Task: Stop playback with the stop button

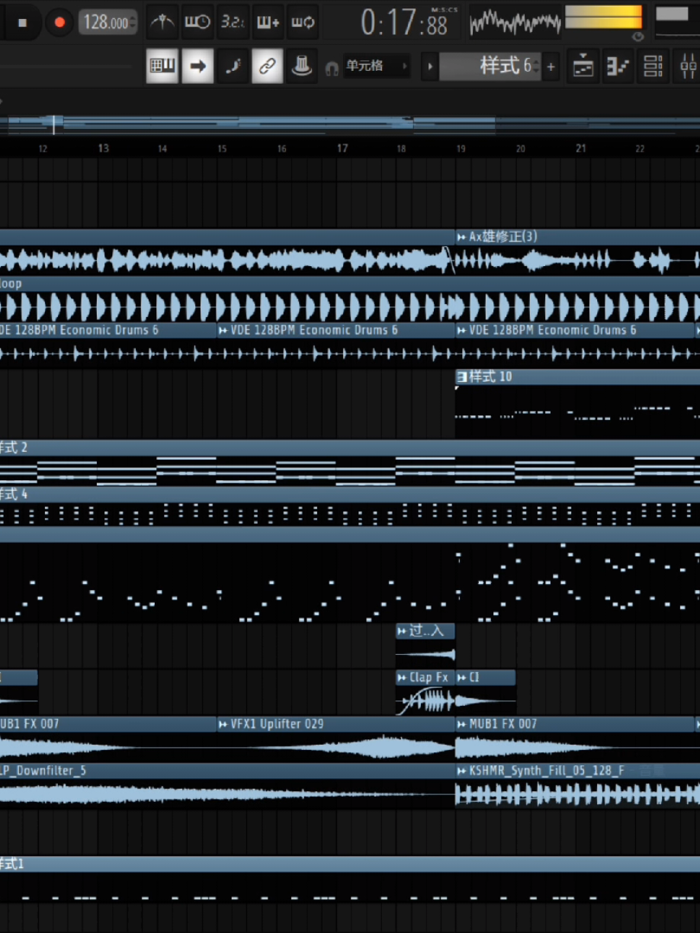Action: pyautogui.click(x=22, y=23)
